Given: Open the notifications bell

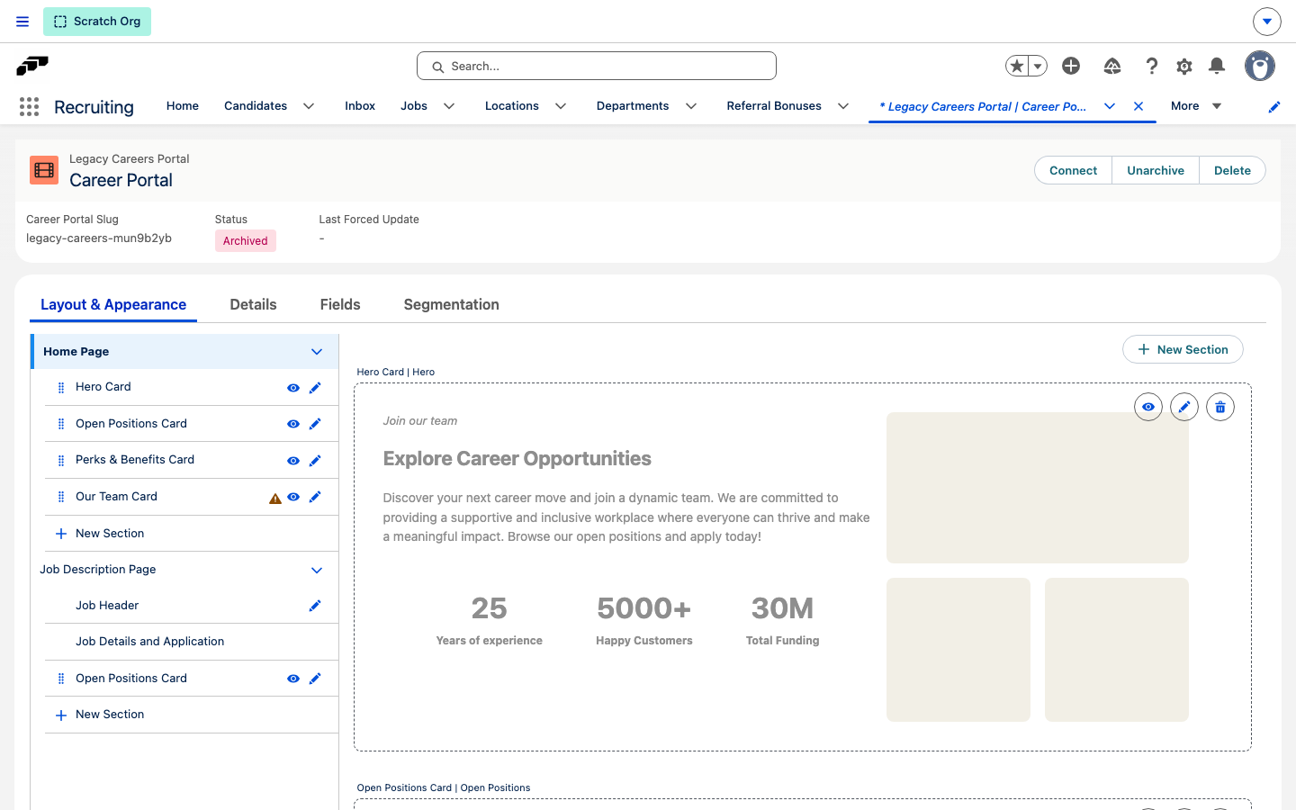Looking at the screenshot, I should tap(1217, 66).
